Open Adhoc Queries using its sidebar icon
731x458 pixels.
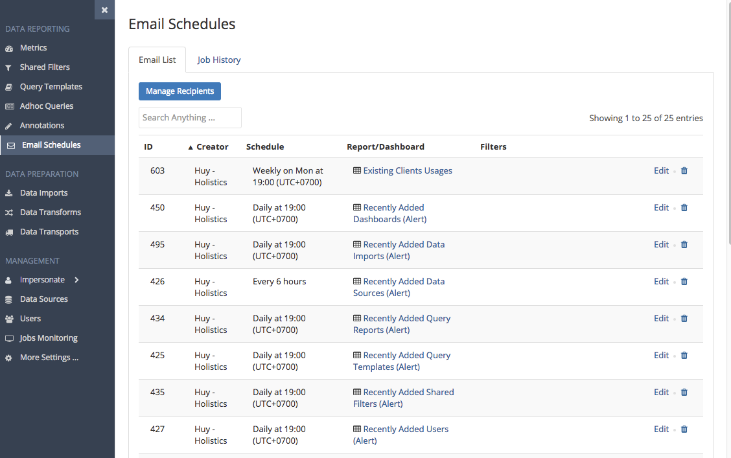point(9,106)
